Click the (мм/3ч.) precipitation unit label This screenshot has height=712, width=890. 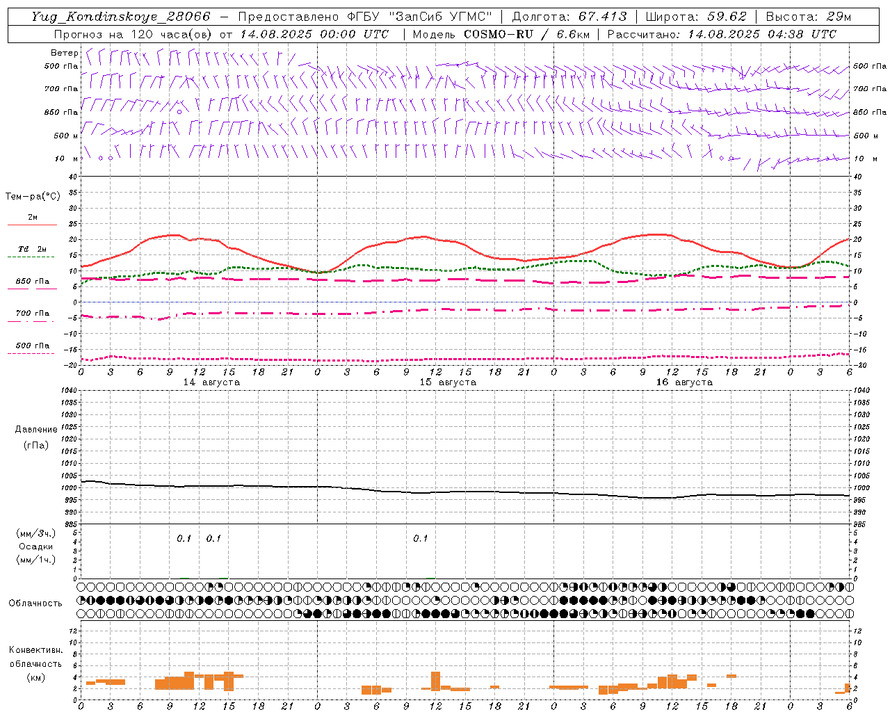tap(36, 534)
